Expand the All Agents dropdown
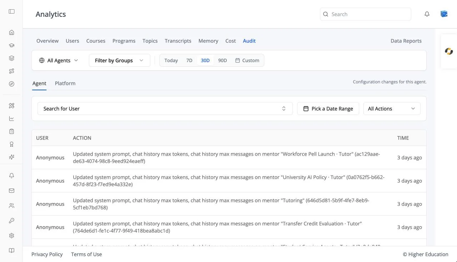Image resolution: width=457 pixels, height=262 pixels. click(x=59, y=60)
